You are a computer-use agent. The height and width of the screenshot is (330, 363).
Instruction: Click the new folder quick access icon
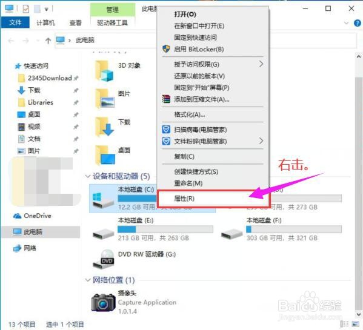pos(38,9)
